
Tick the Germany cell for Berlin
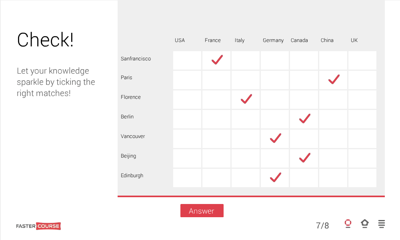point(275,119)
